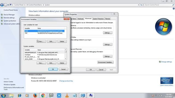Open the Remote settings link
Image resolution: width=175 pixels, height=98 pixels.
pos(9,18)
